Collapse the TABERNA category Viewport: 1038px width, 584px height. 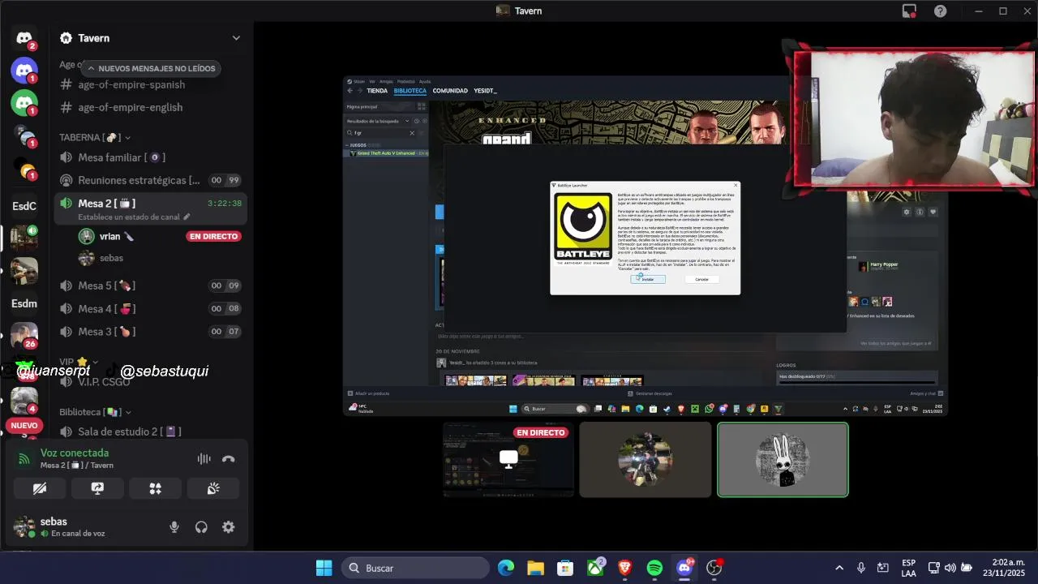click(x=95, y=137)
